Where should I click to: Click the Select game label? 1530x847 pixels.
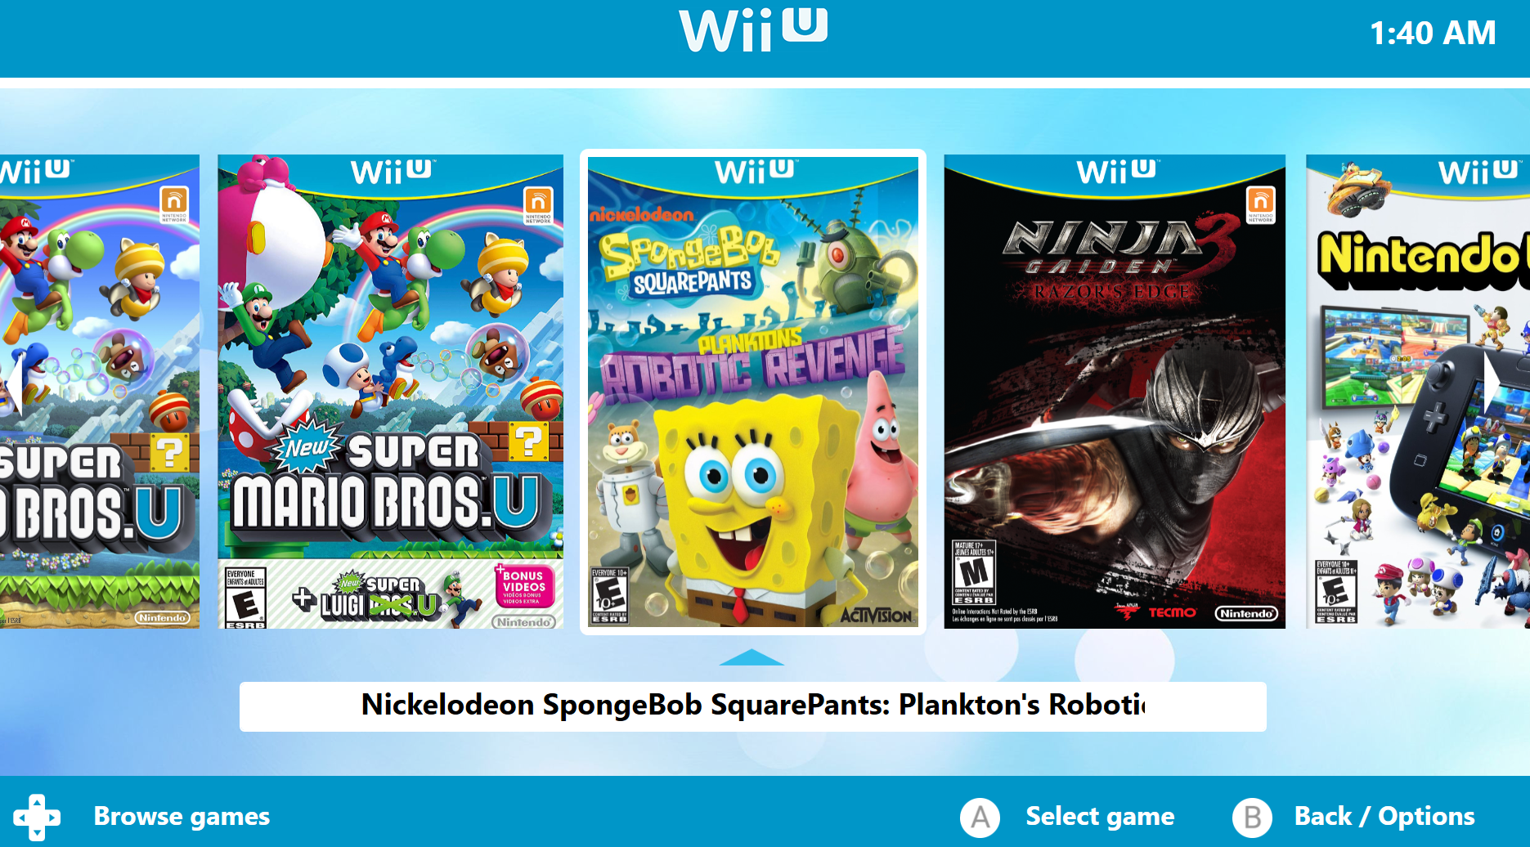(1100, 816)
